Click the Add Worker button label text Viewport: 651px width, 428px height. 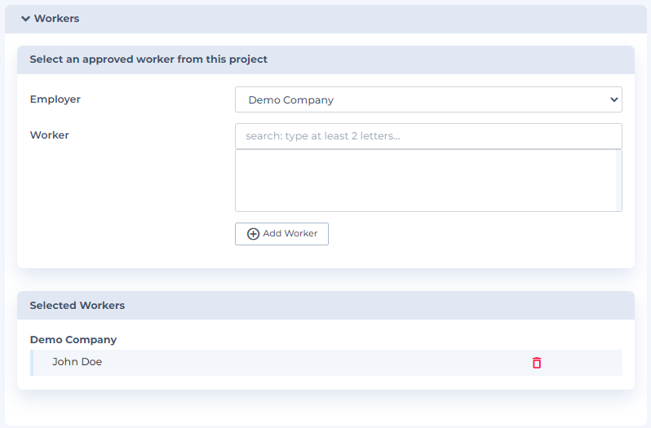click(x=290, y=234)
